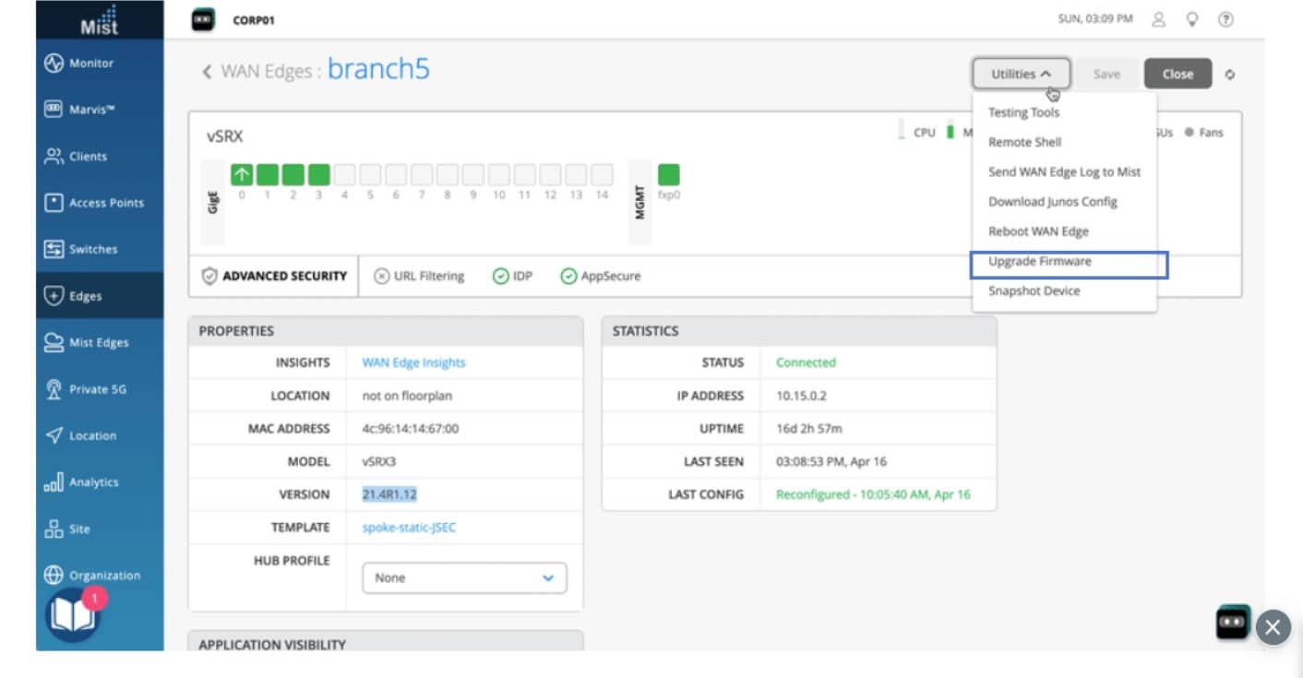Viewport: 1303px width, 678px height.
Task: Open the question mark help icon
Action: [x=1226, y=19]
